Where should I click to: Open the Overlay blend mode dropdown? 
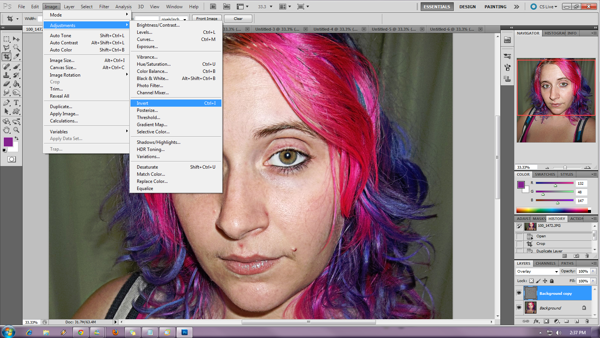coord(537,272)
